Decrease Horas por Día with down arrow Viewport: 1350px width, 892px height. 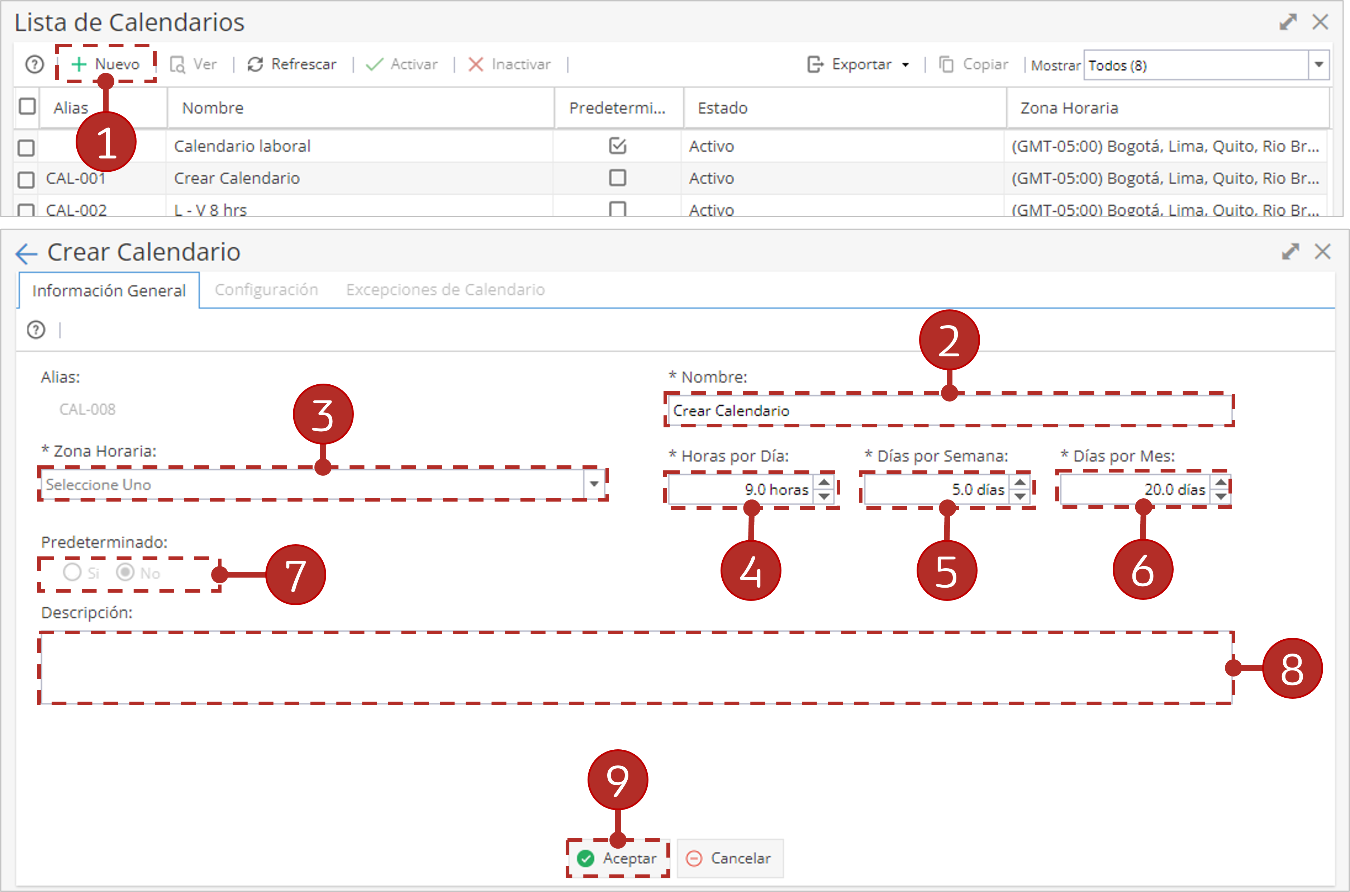tap(823, 496)
